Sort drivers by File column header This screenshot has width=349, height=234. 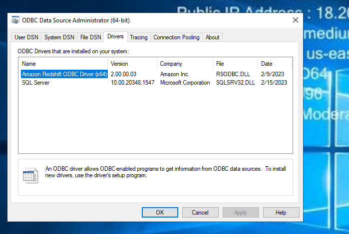(235, 64)
